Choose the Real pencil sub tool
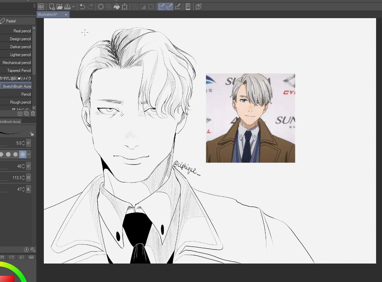Viewport: 382px width, 282px height. [x=16, y=31]
